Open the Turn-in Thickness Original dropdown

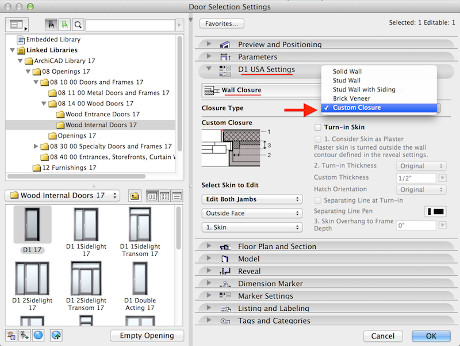click(x=421, y=166)
